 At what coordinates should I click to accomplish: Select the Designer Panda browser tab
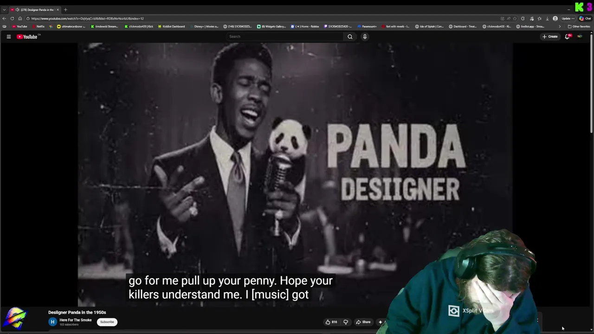(35, 10)
